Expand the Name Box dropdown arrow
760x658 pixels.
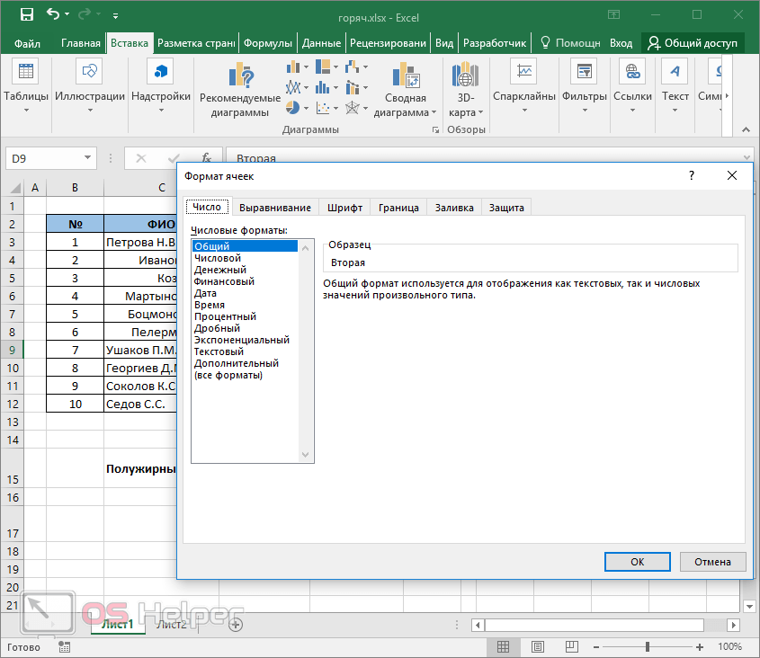[87, 158]
